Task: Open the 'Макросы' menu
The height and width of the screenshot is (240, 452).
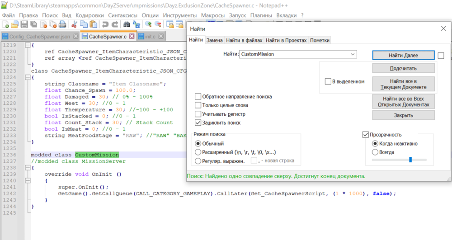Action: coord(213,15)
